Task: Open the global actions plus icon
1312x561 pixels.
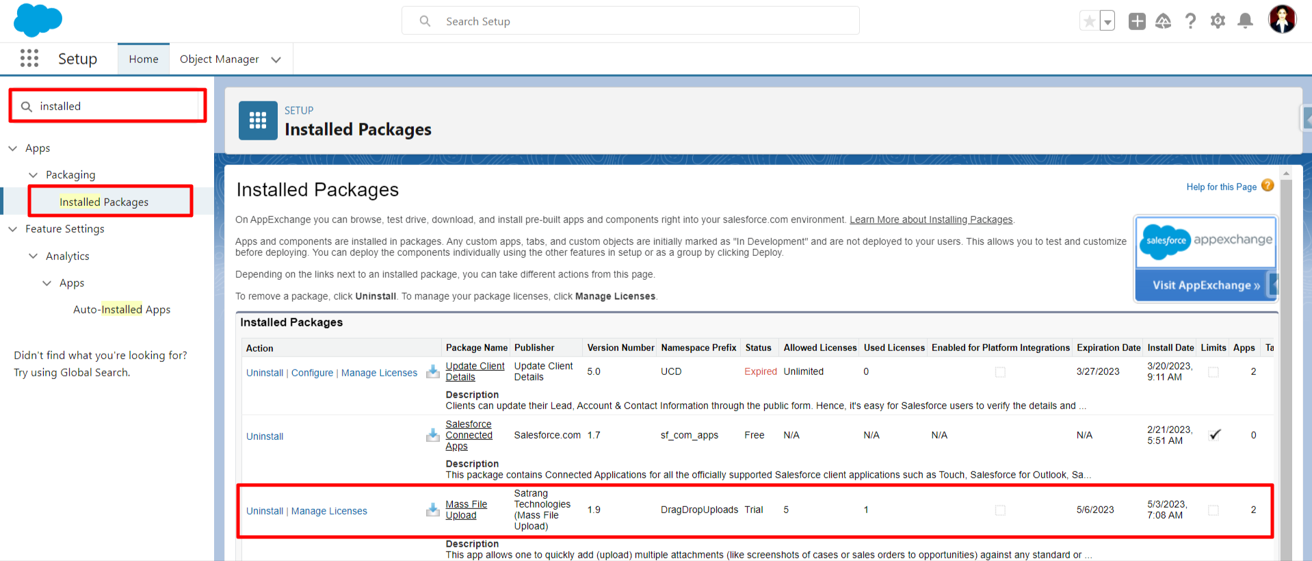Action: 1137,21
